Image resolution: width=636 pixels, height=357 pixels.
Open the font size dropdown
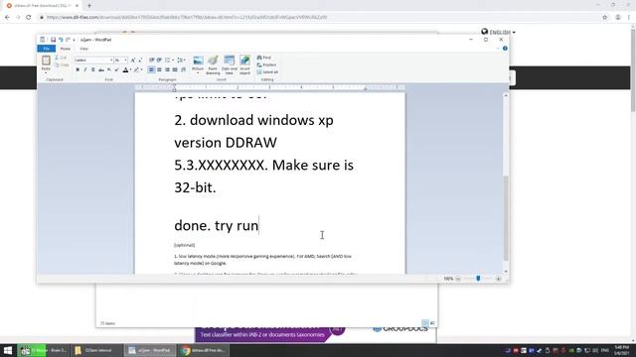[x=126, y=59]
